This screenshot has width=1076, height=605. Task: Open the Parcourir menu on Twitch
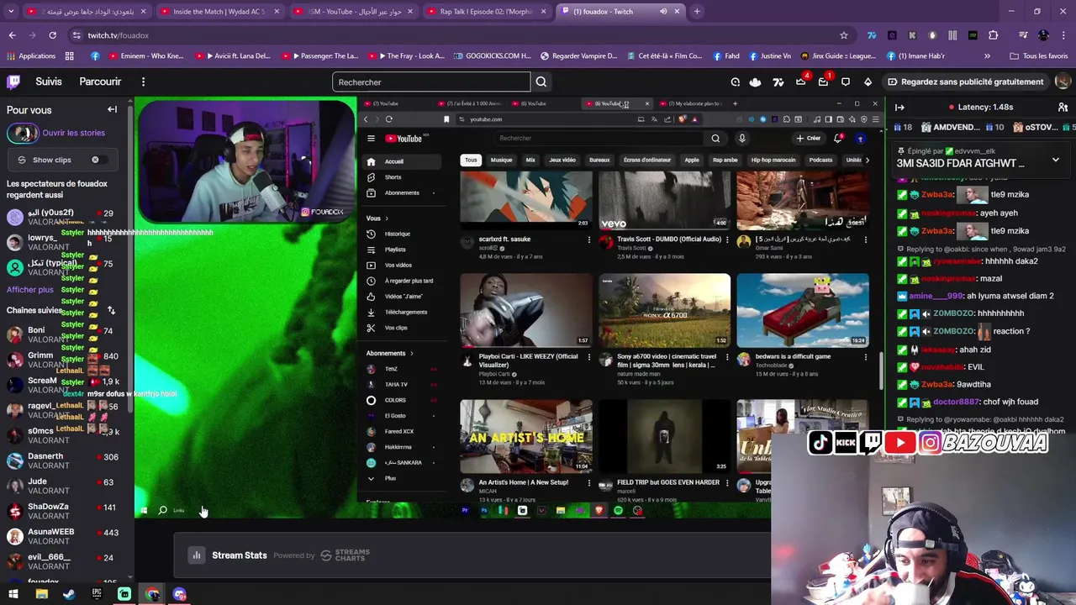(100, 82)
